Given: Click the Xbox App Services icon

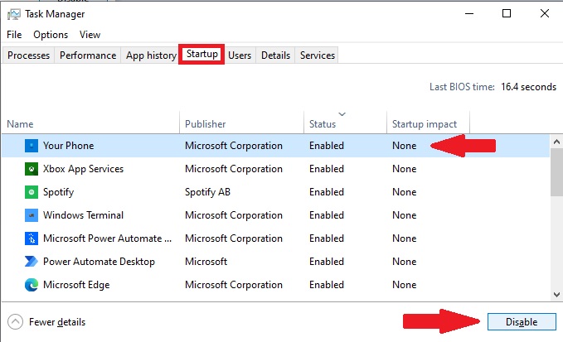Looking at the screenshot, I should pyautogui.click(x=32, y=169).
